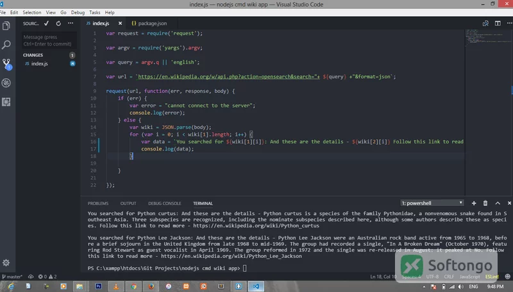Open the Extensions view in activity bar
Viewport: 513px width, 292px height.
[6, 102]
